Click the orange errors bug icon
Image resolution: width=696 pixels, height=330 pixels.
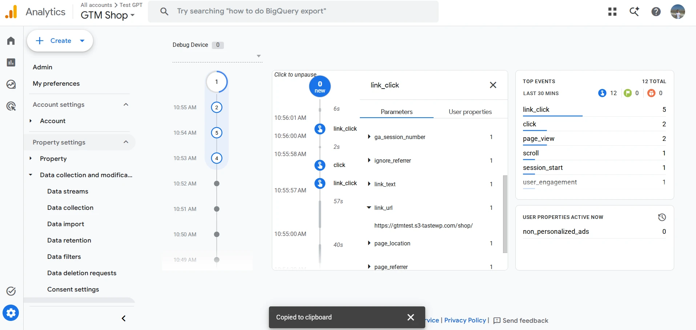[x=651, y=93]
